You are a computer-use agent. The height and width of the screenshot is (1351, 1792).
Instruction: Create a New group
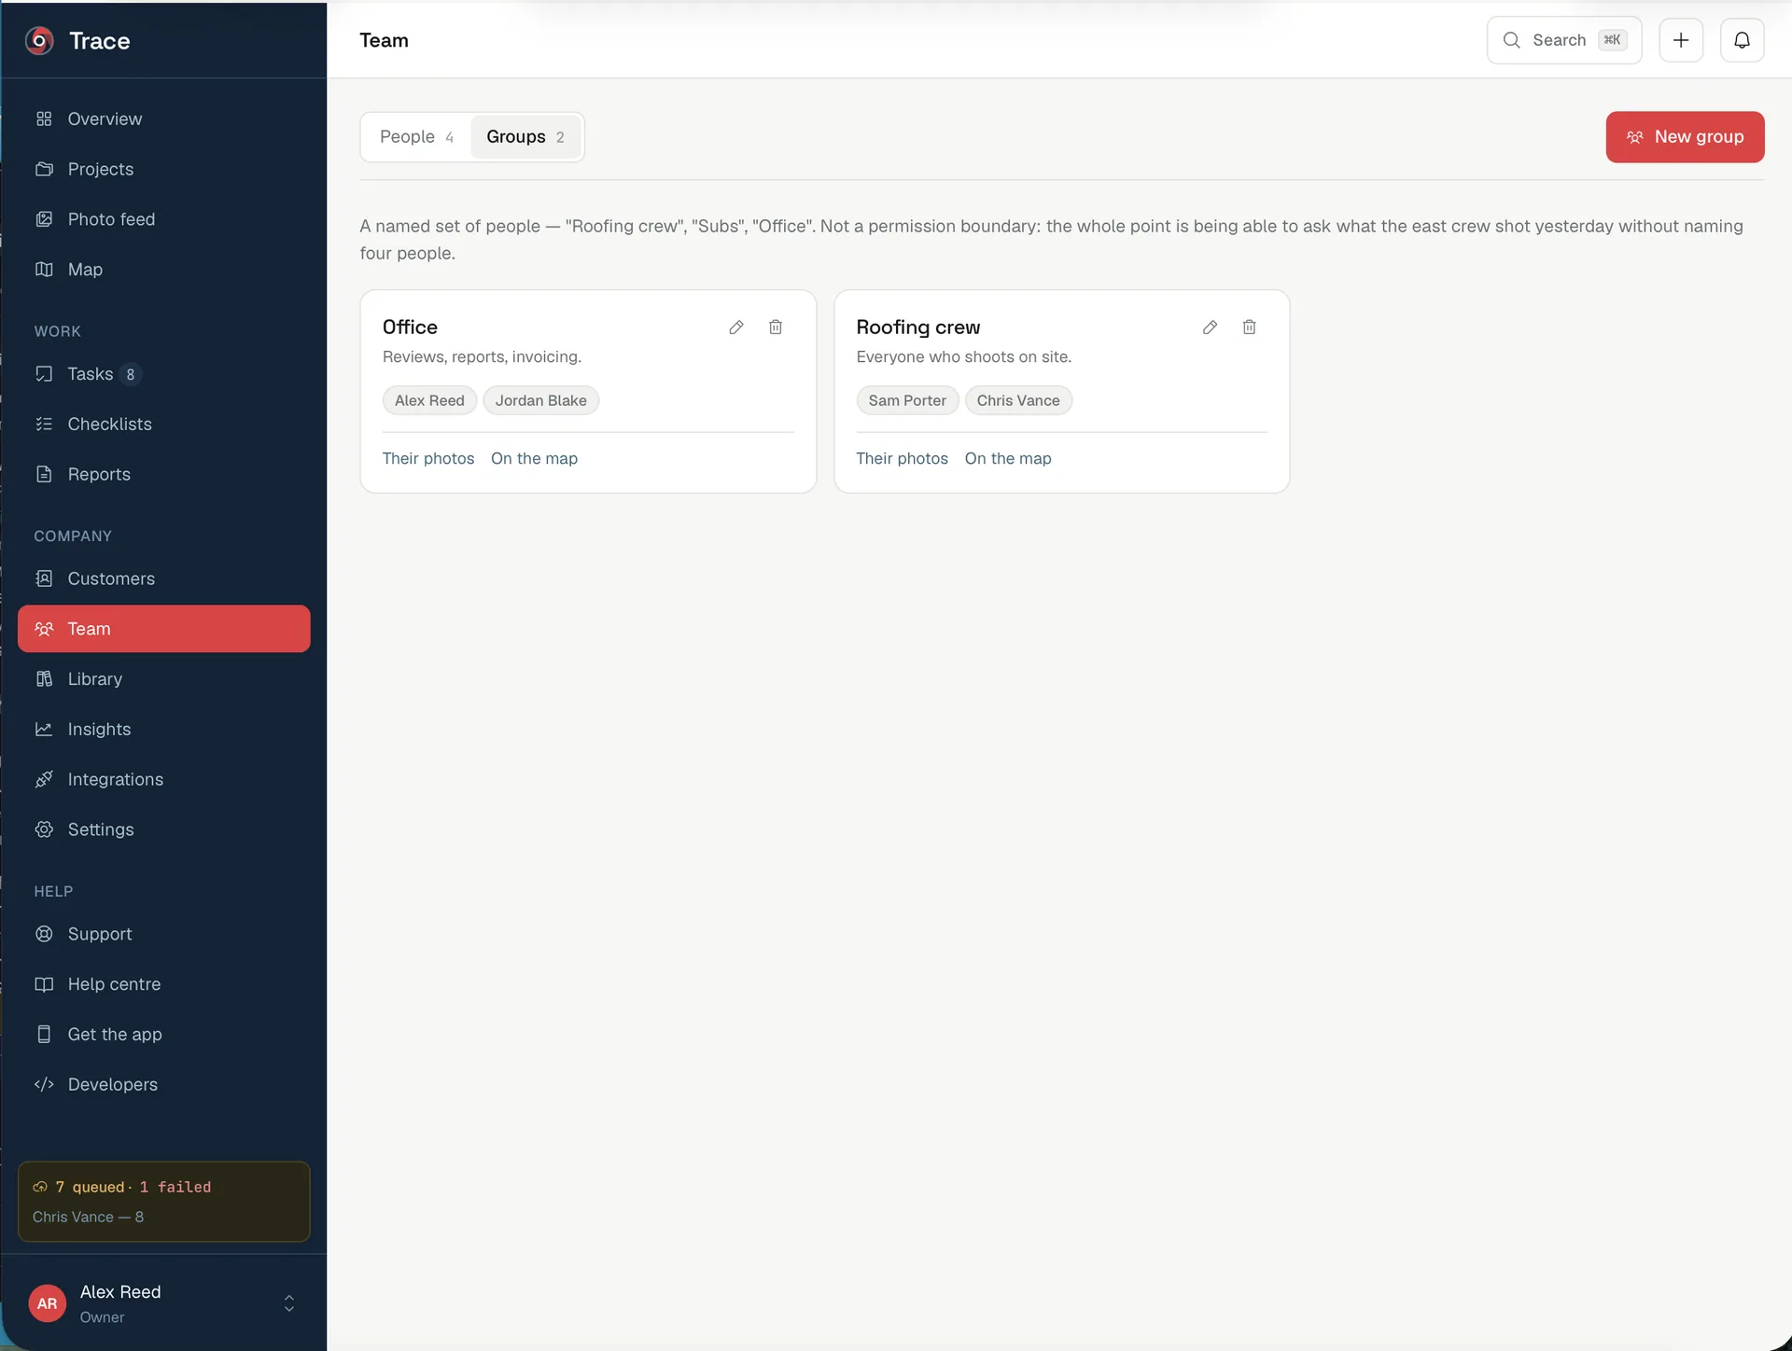point(1685,137)
